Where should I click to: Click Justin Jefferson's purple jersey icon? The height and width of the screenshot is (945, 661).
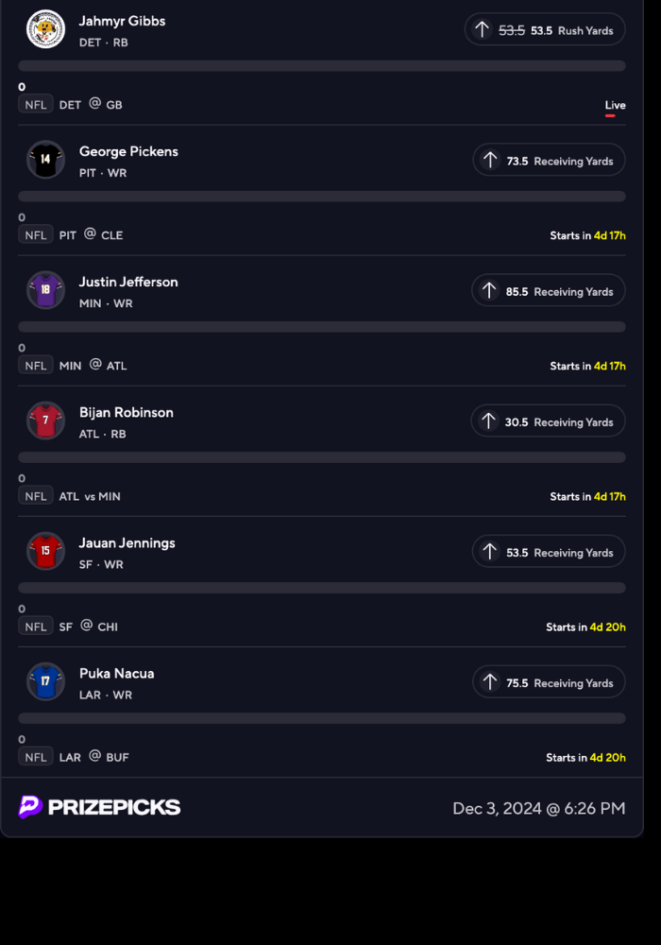tap(45, 290)
